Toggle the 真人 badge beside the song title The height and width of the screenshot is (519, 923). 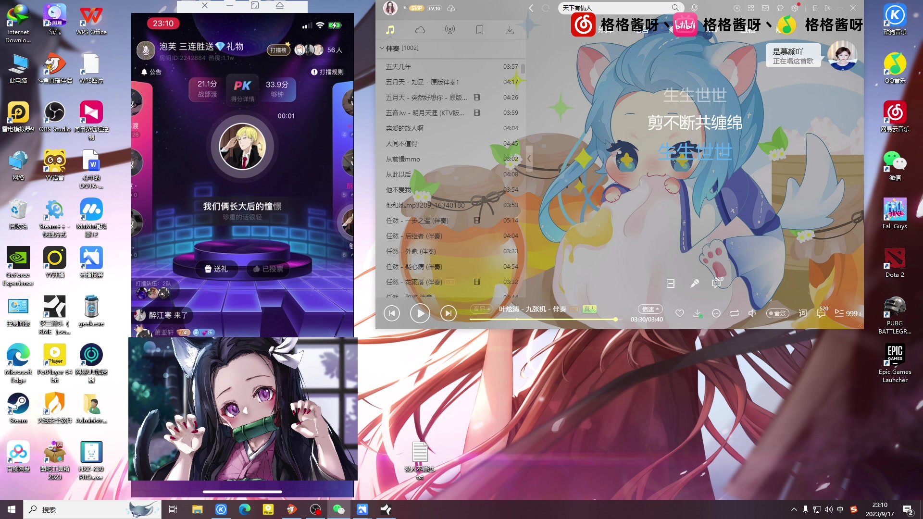click(589, 309)
